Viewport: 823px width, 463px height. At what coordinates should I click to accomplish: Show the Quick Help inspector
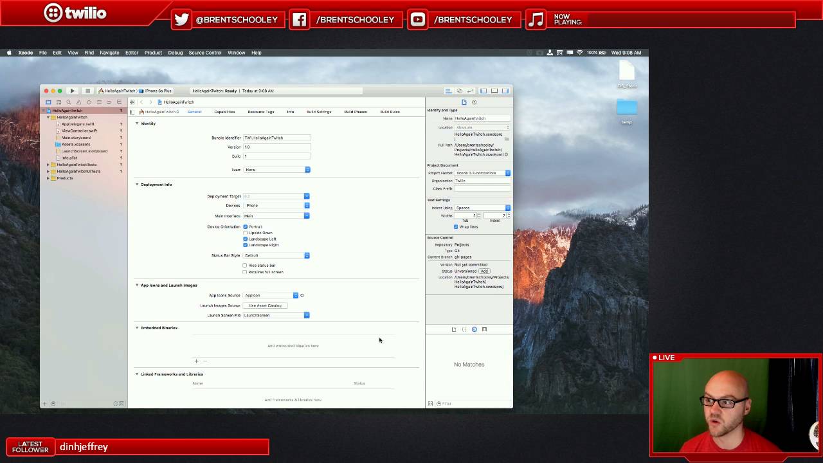475,102
